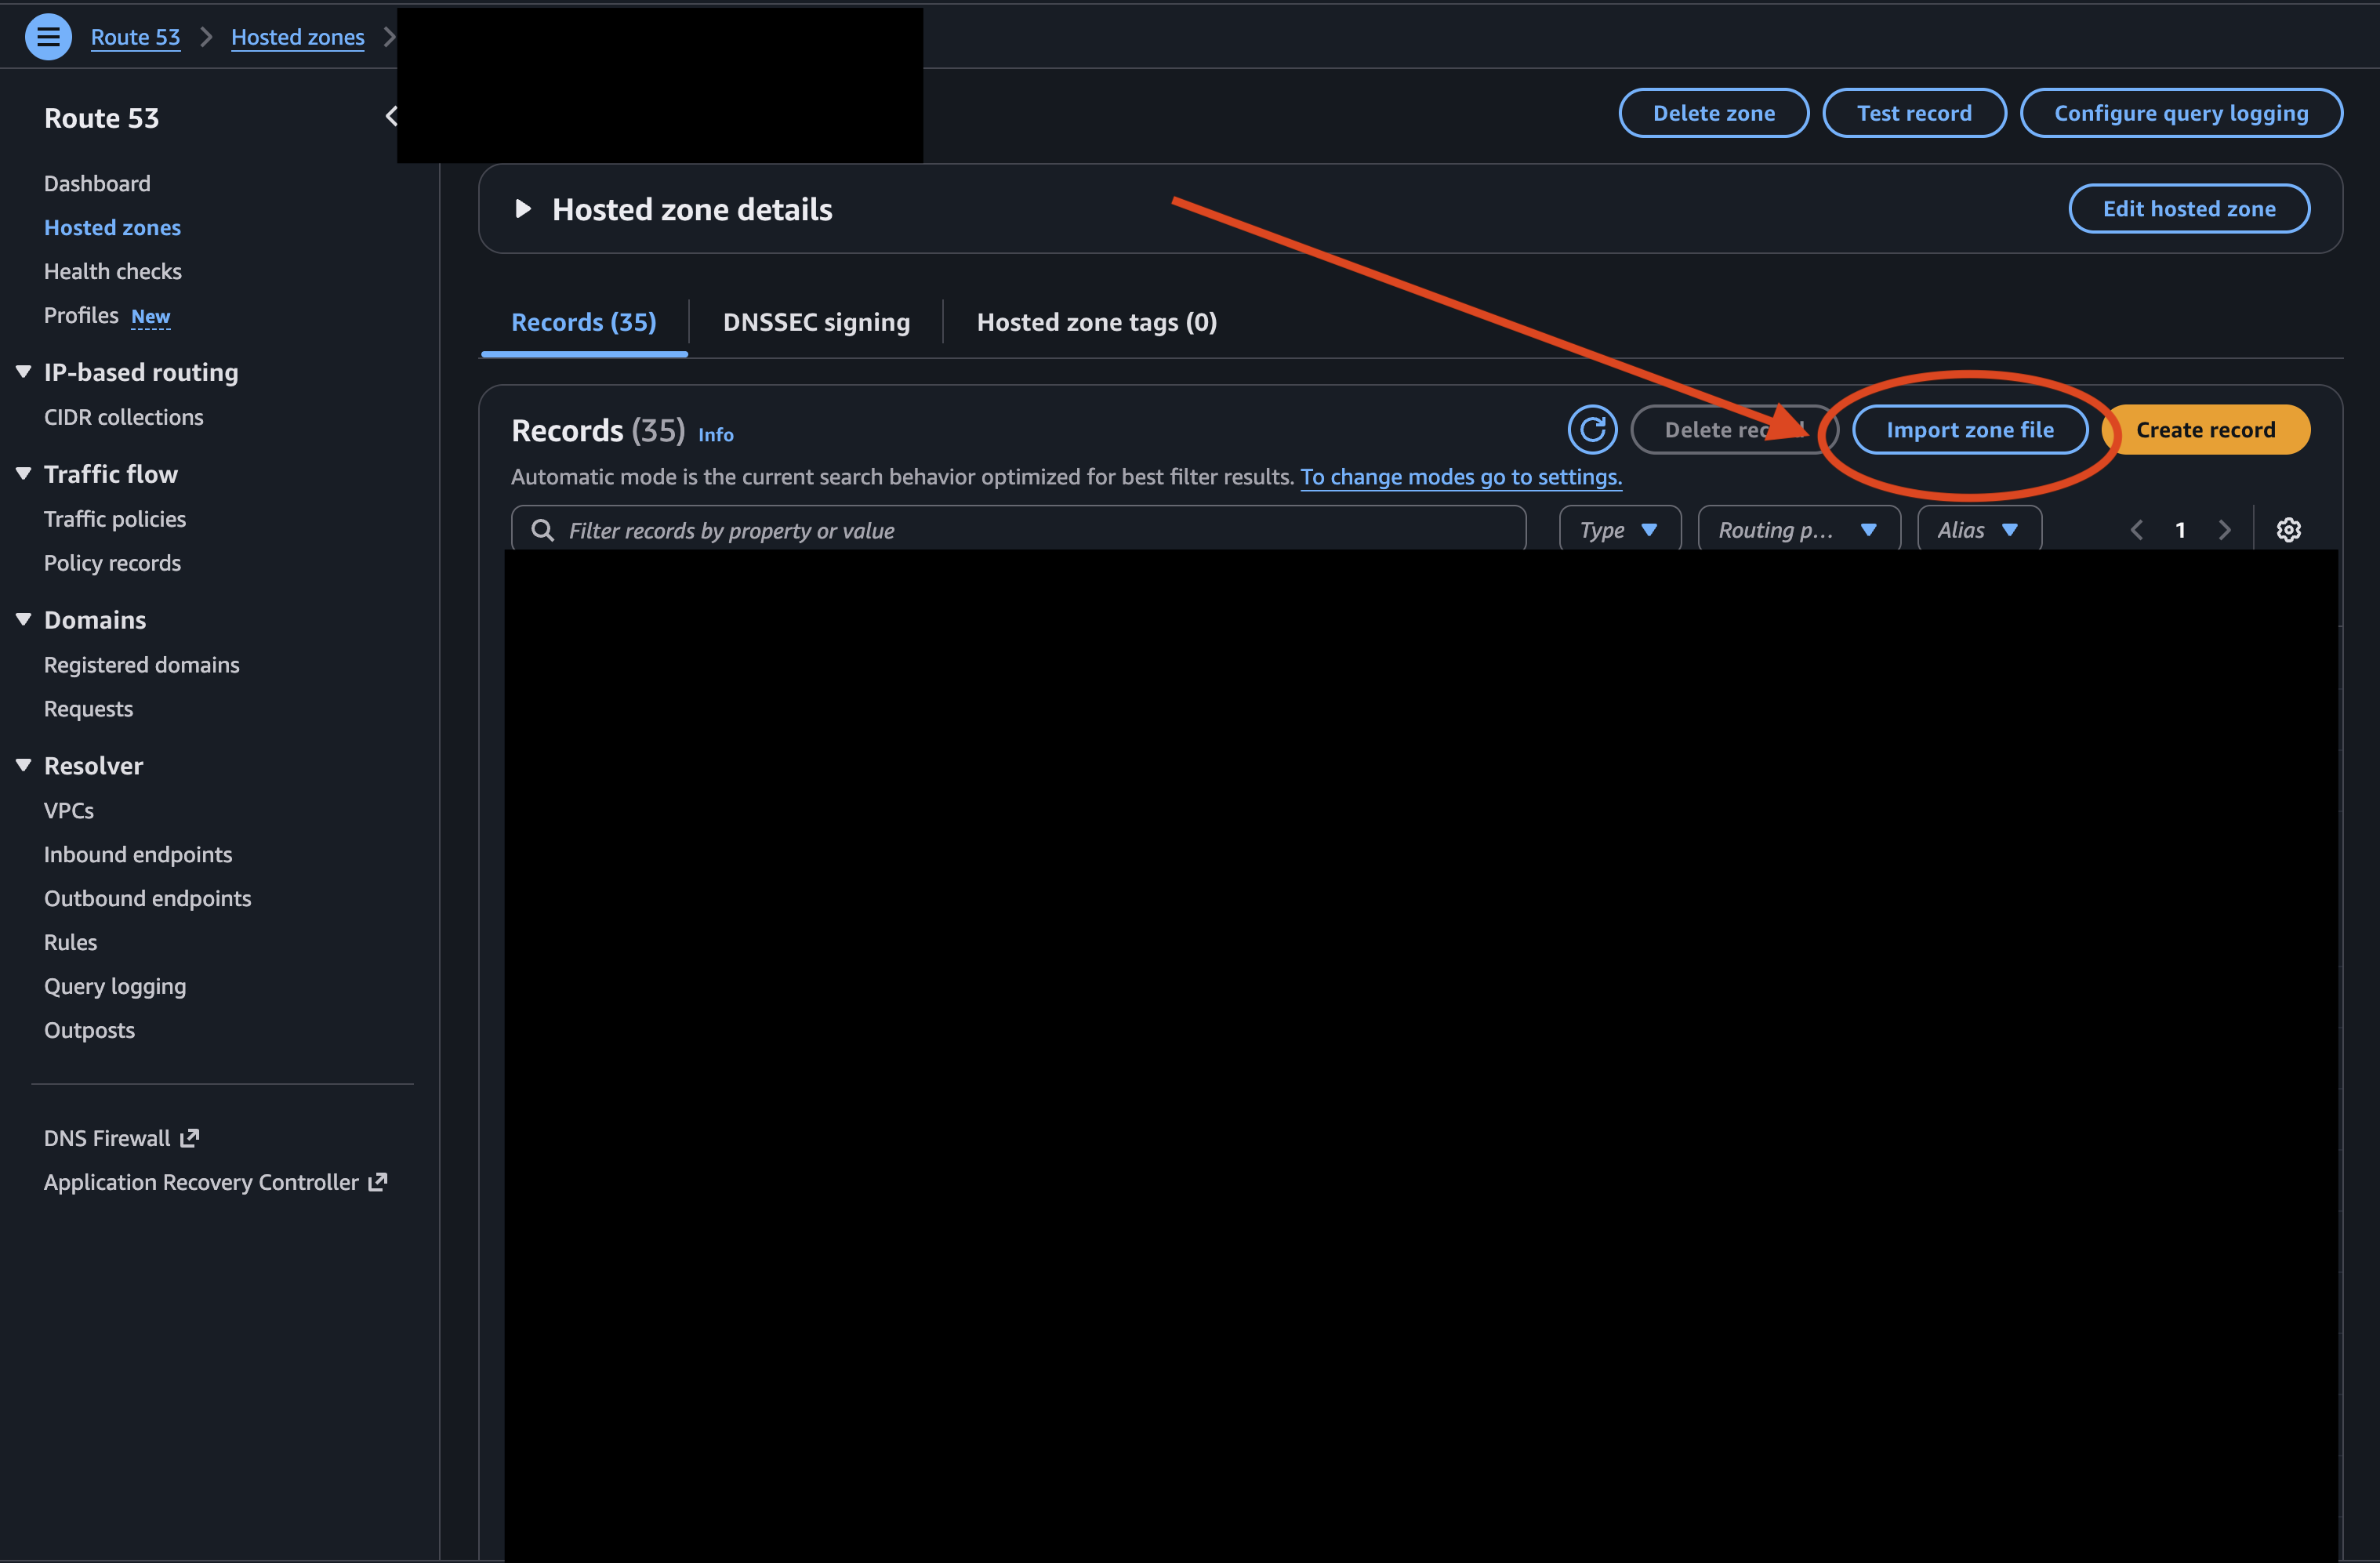Open the Routing policy filter dropdown
The image size is (2380, 1563).
1798,529
